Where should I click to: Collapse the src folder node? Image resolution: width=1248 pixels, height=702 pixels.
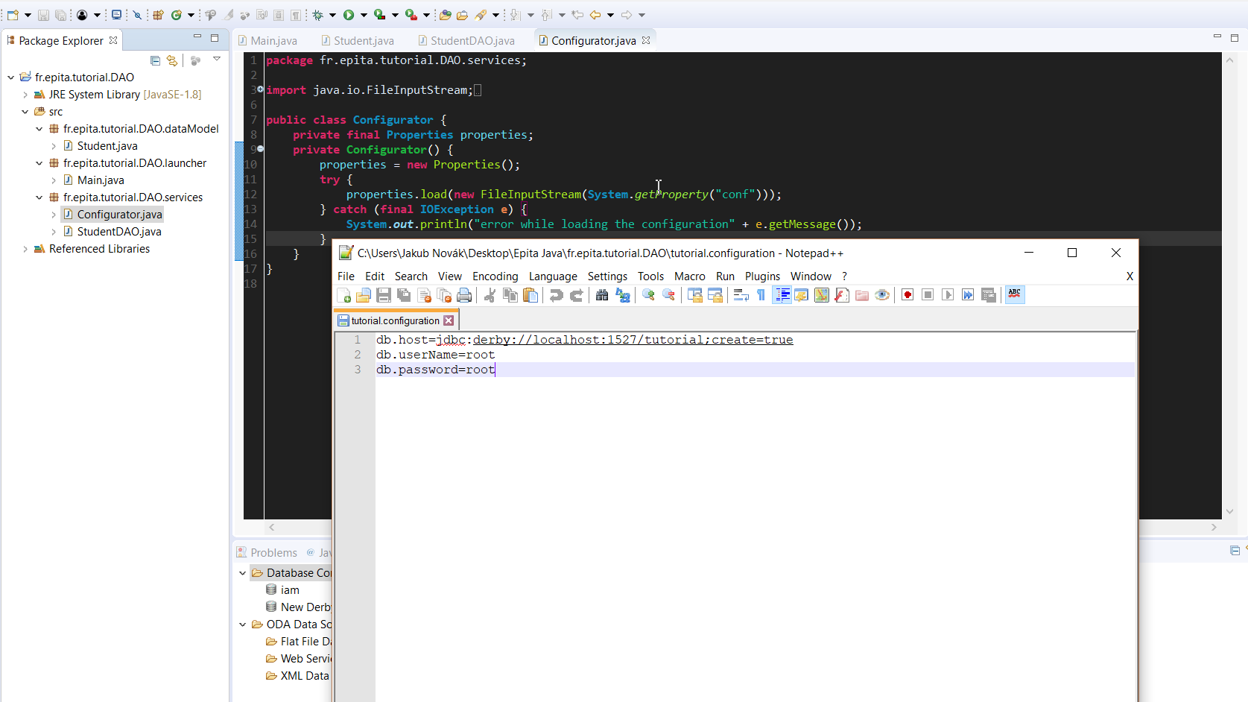point(25,112)
